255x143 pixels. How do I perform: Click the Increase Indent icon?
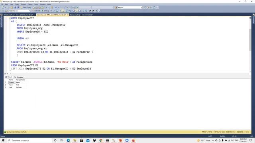pyautogui.click(x=93, y=11)
